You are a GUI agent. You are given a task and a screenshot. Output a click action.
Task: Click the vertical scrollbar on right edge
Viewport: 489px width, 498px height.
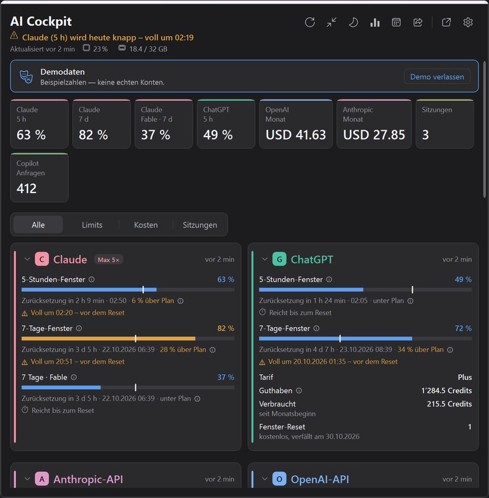[x=484, y=130]
